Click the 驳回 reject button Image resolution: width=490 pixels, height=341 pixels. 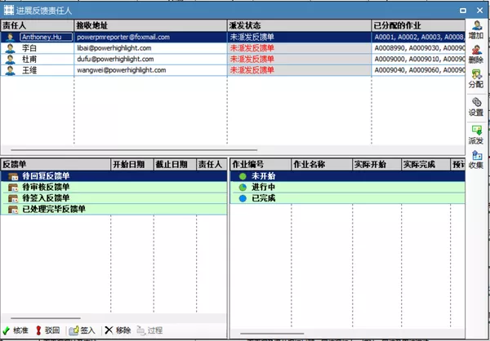coord(48,330)
